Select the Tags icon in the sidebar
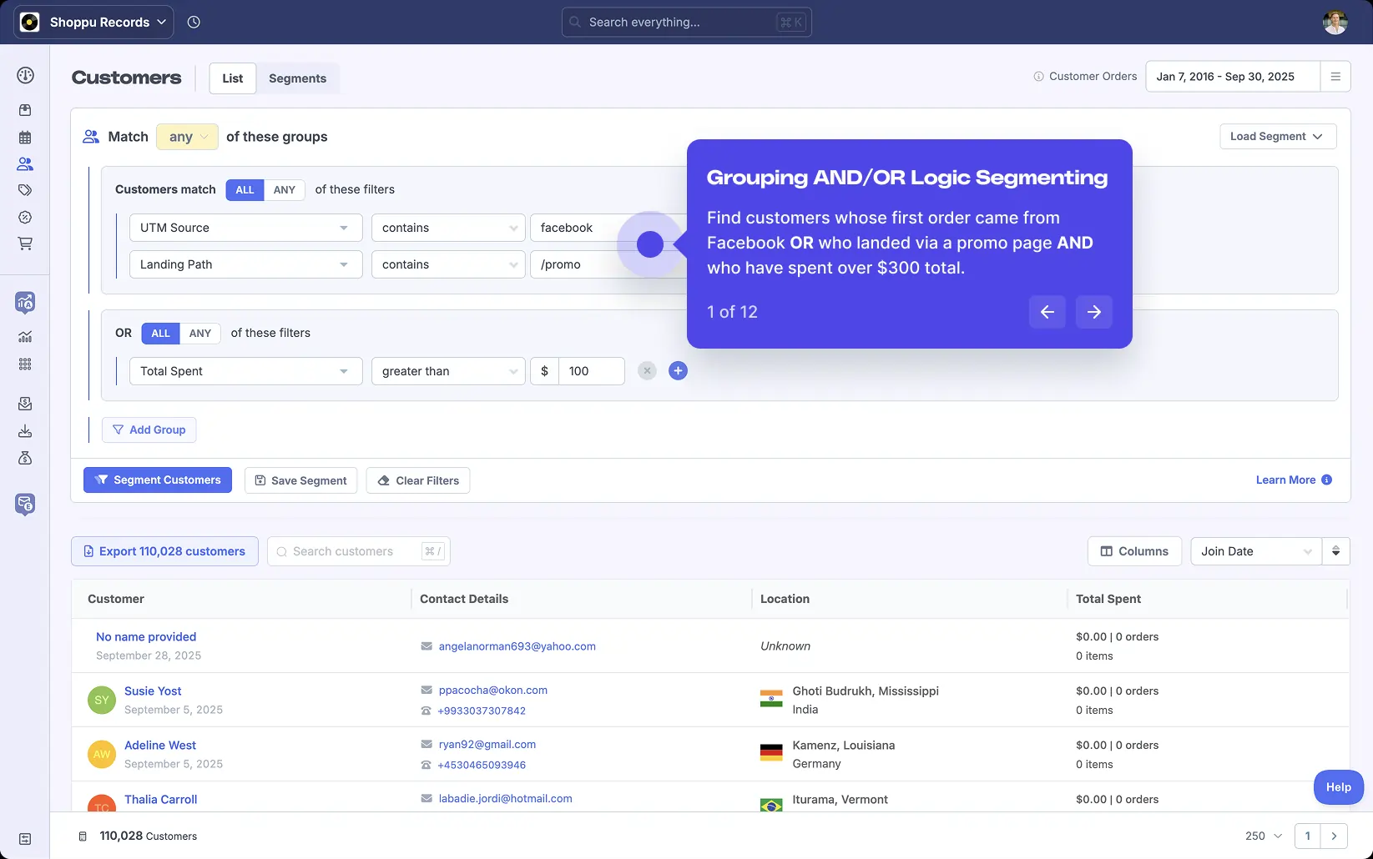The width and height of the screenshot is (1373, 859). point(25,190)
